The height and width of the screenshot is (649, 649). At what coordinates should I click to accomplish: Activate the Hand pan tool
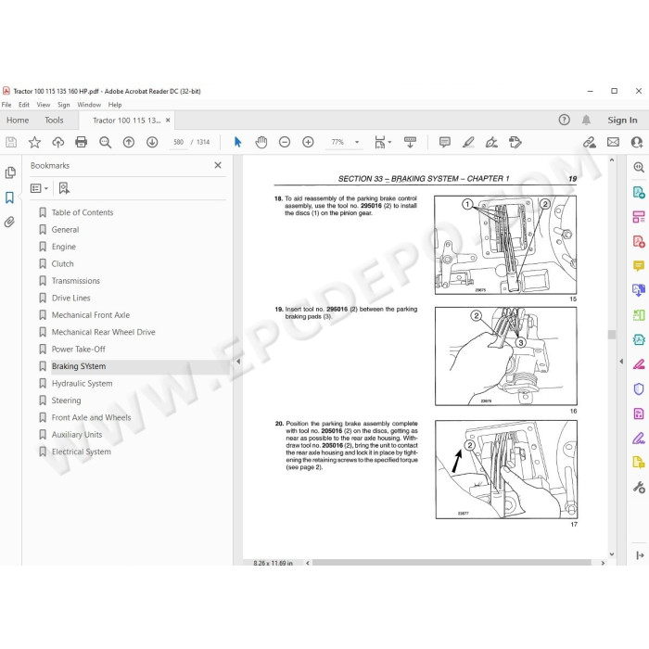[261, 143]
